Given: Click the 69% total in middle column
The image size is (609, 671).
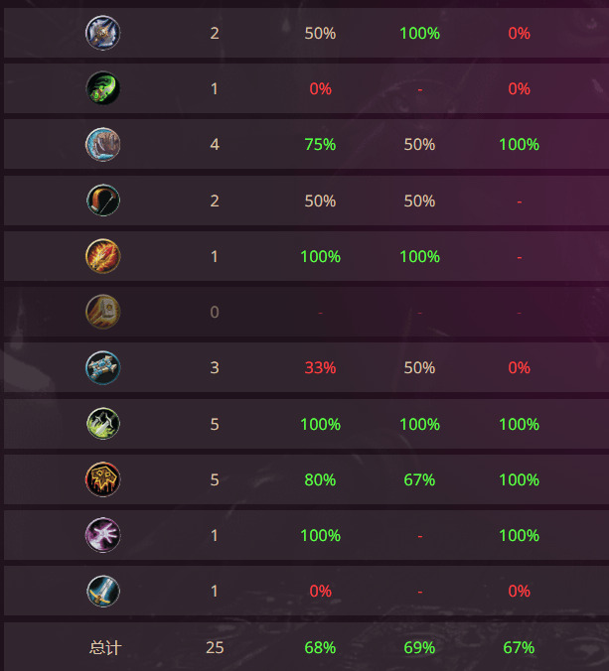Looking at the screenshot, I should (419, 647).
